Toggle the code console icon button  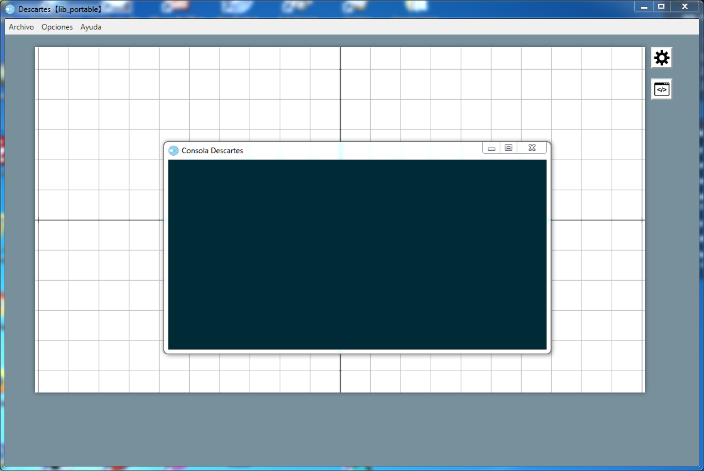click(661, 89)
